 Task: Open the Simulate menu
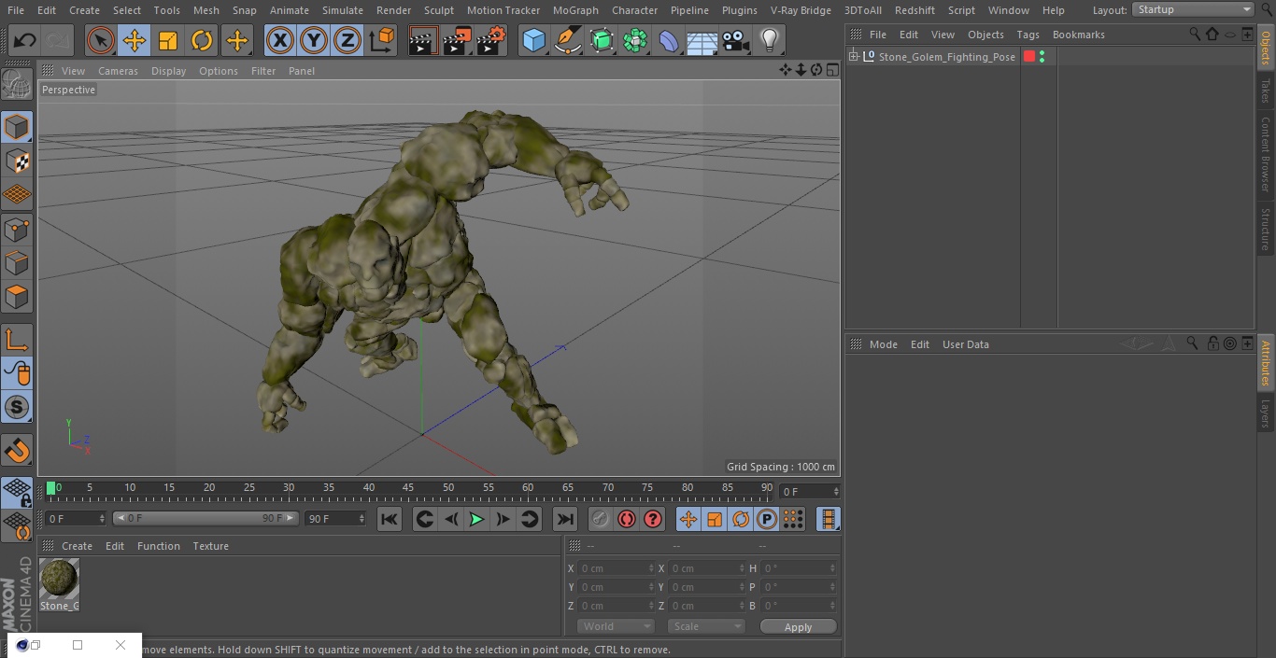[x=342, y=10]
